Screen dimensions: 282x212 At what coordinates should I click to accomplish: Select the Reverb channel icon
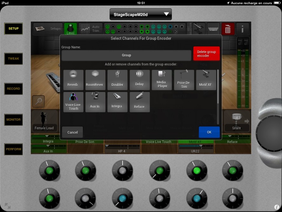click(73, 80)
